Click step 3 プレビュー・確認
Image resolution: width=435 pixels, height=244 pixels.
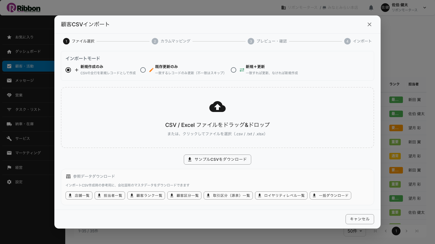tap(267, 41)
